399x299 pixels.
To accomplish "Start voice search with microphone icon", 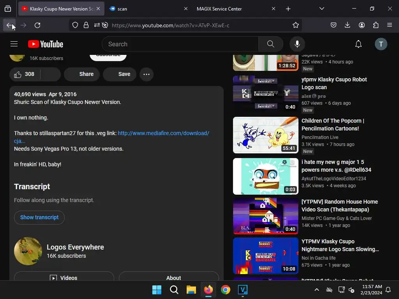I will [x=297, y=44].
